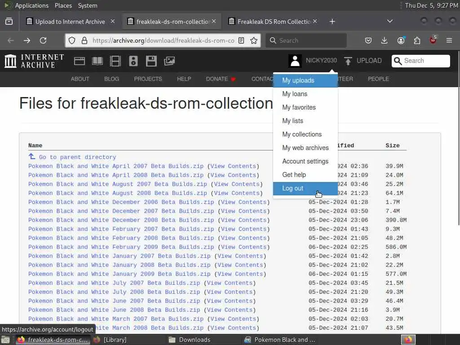The height and width of the screenshot is (345, 460).
Task: Open the System menu in top panel
Action: click(x=88, y=5)
